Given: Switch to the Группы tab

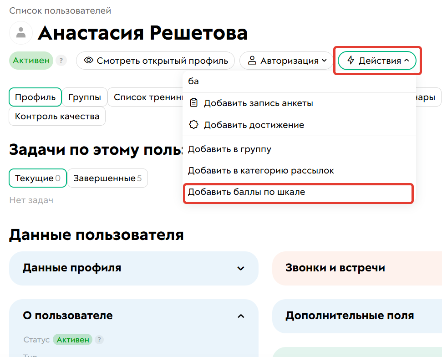Looking at the screenshot, I should pyautogui.click(x=84, y=97).
